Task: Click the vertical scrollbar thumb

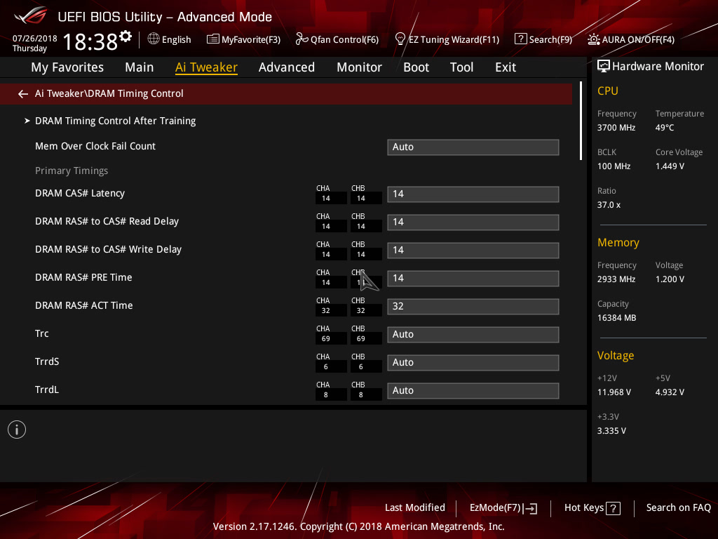Action: [581, 121]
